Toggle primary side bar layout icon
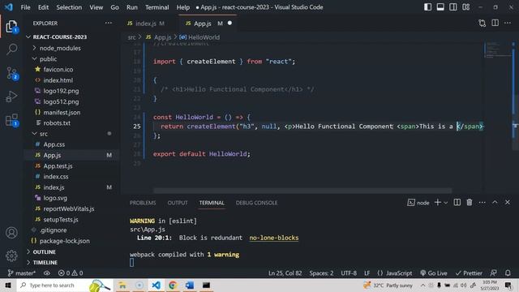 point(427,7)
